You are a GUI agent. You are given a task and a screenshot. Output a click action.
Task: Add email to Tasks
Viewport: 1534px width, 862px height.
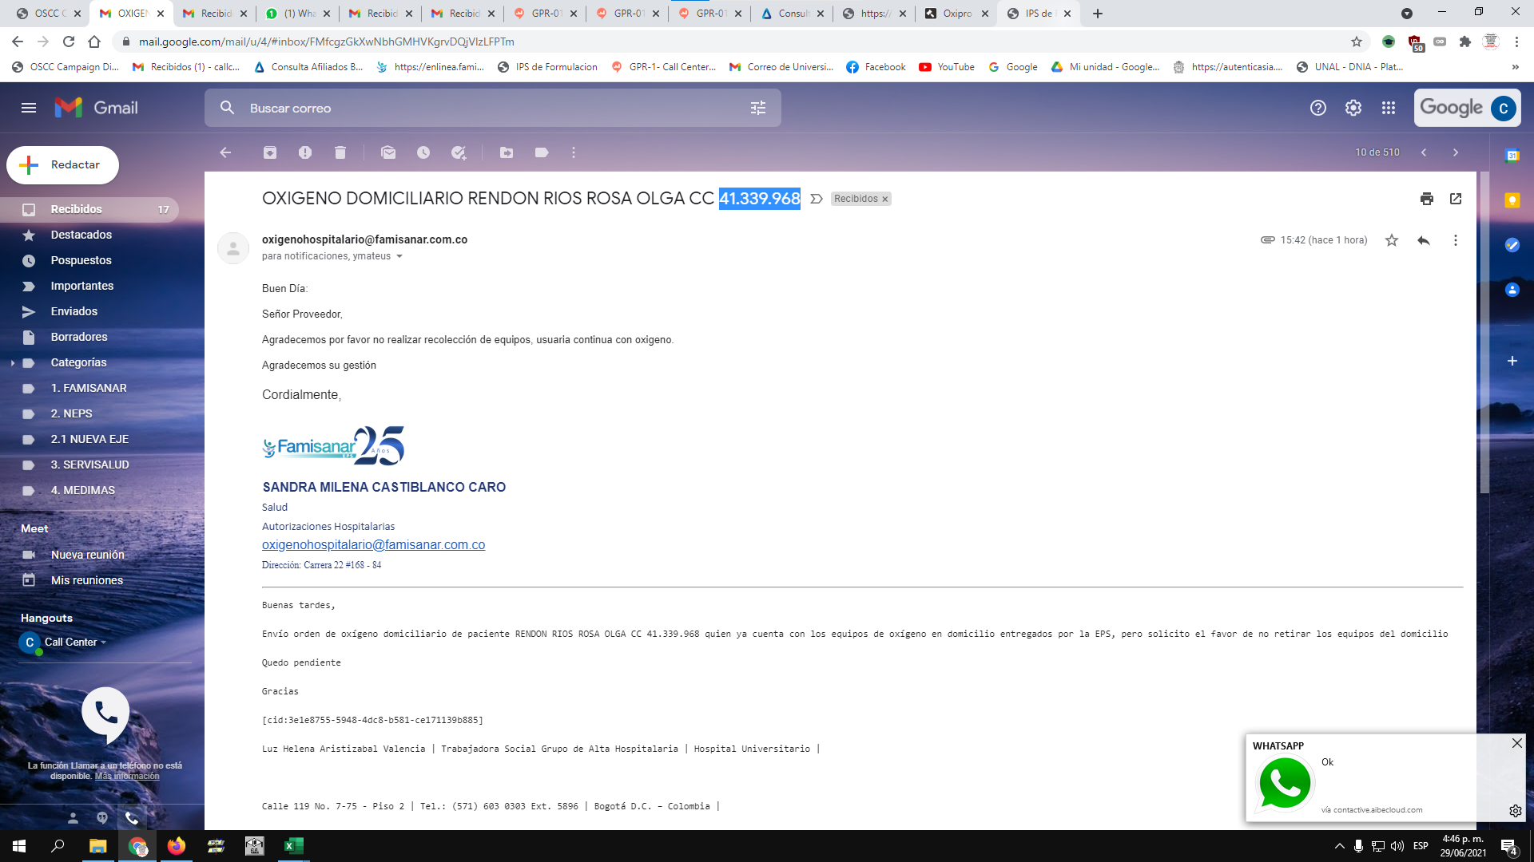[459, 152]
